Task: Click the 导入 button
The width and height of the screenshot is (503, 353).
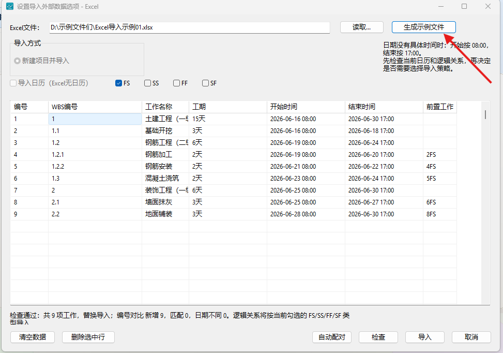Action: click(425, 337)
